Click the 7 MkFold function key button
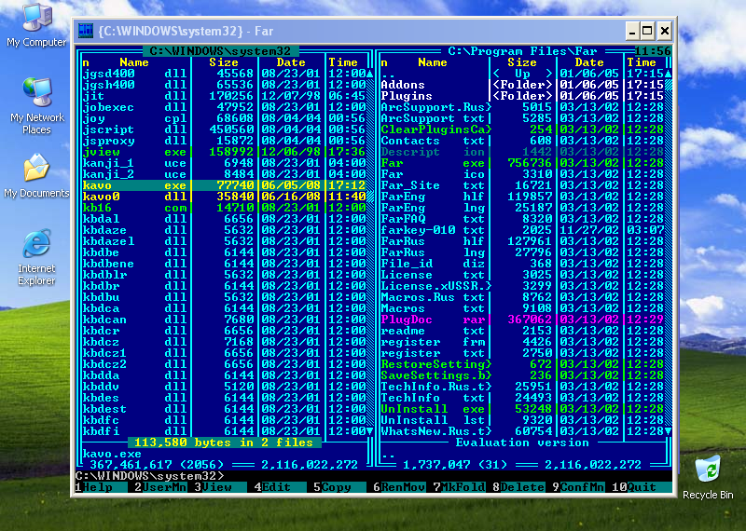 click(459, 487)
